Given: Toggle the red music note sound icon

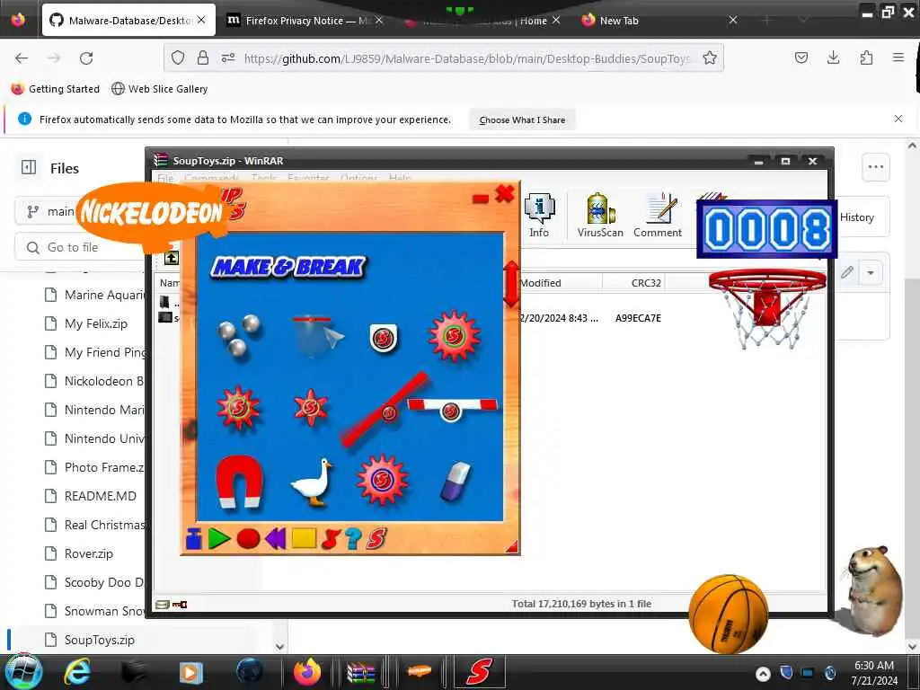Looking at the screenshot, I should [331, 539].
